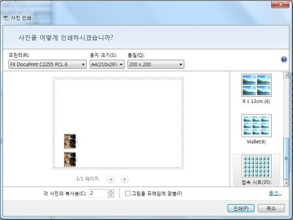293x220 pixels.
Task: Close the photo print dialog window
Action: [x=280, y=4]
